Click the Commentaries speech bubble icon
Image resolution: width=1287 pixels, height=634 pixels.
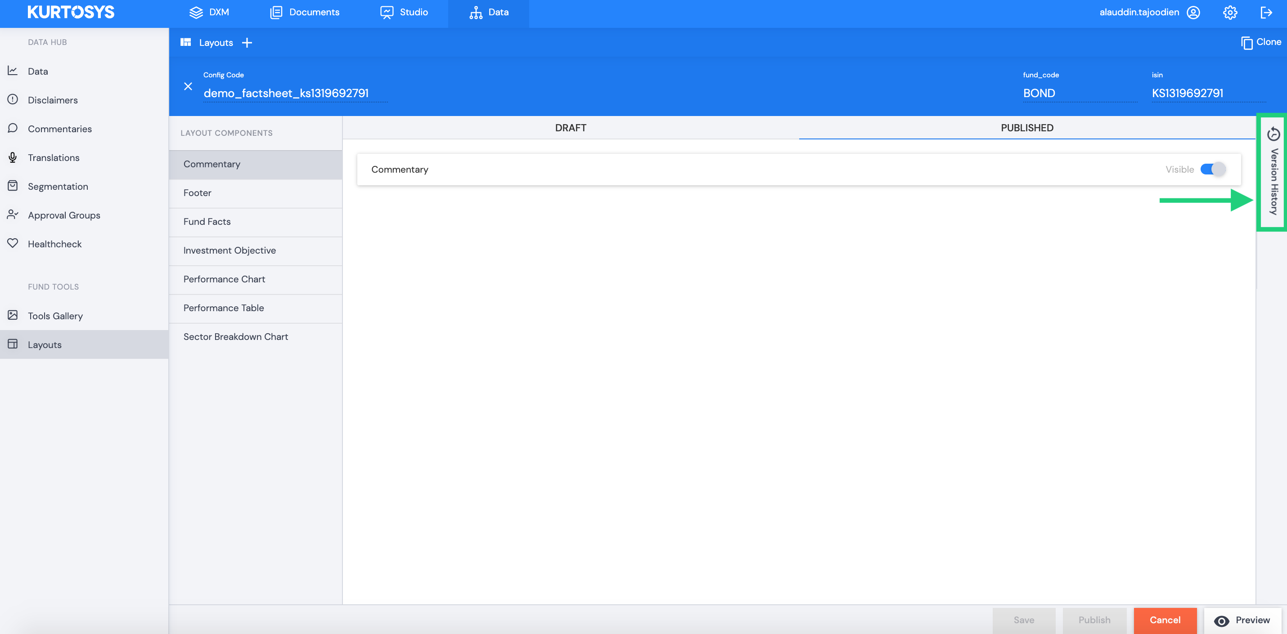click(x=13, y=128)
